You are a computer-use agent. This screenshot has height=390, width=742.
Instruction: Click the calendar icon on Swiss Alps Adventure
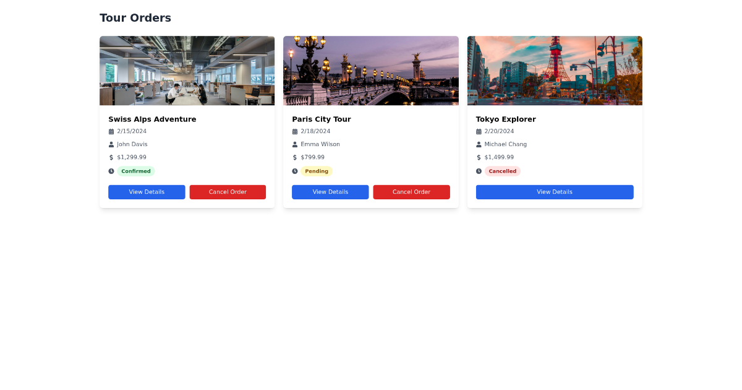(111, 131)
